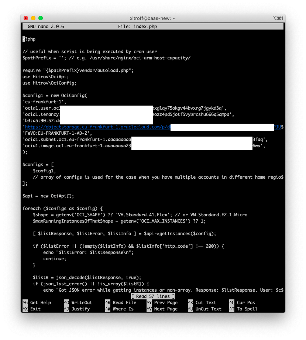Click the Read 57 lines status message
The height and width of the screenshot is (340, 306).
pyautogui.click(x=152, y=296)
